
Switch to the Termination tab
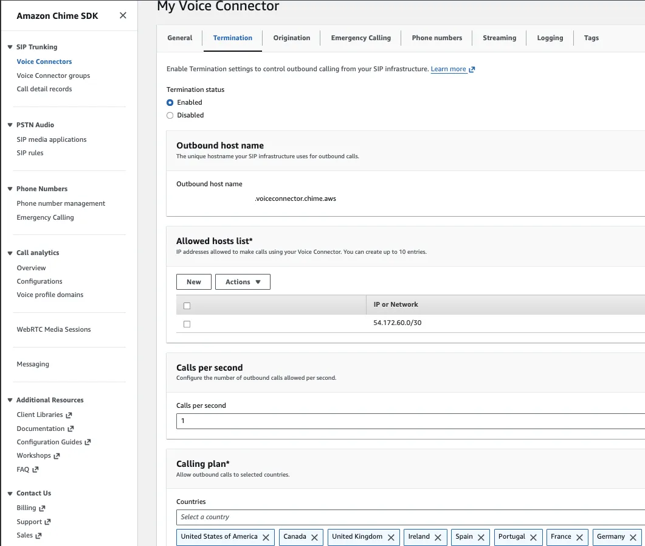click(232, 38)
